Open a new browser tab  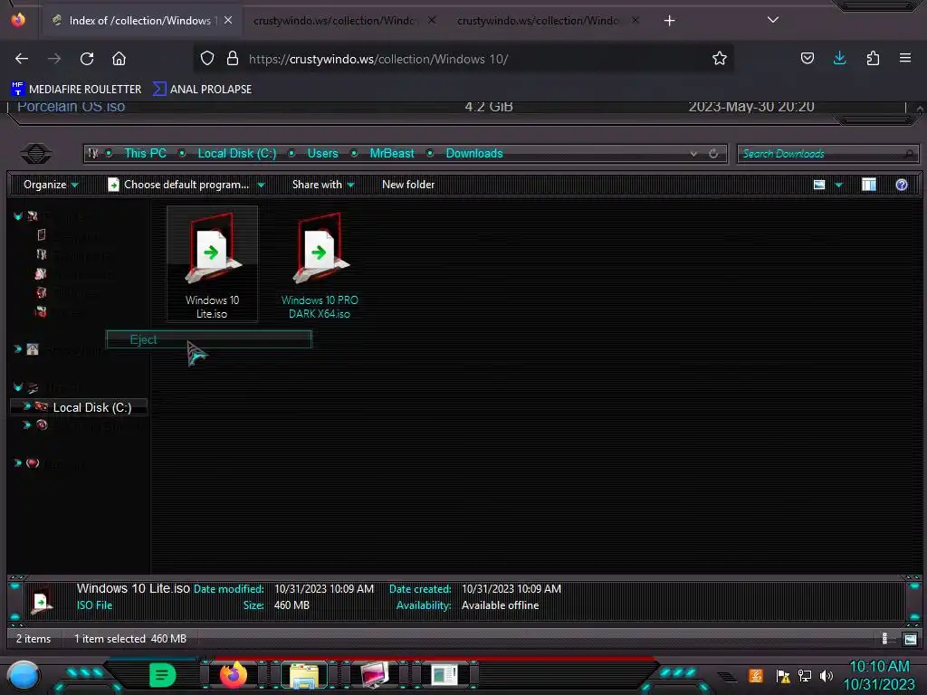coord(669,21)
